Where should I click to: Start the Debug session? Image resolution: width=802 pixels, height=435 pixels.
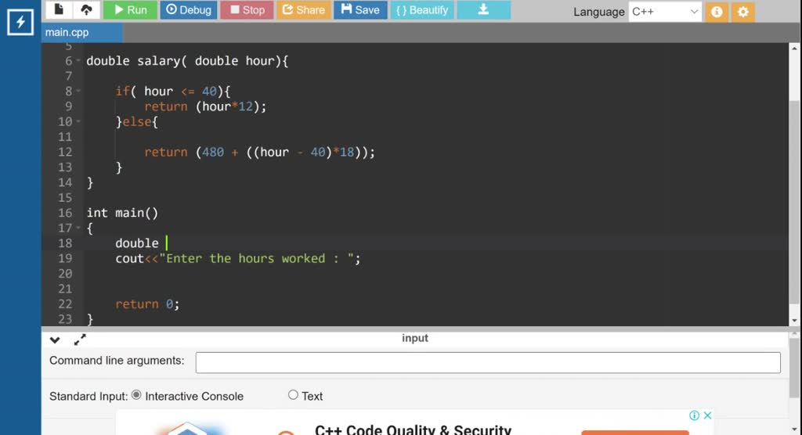click(189, 9)
